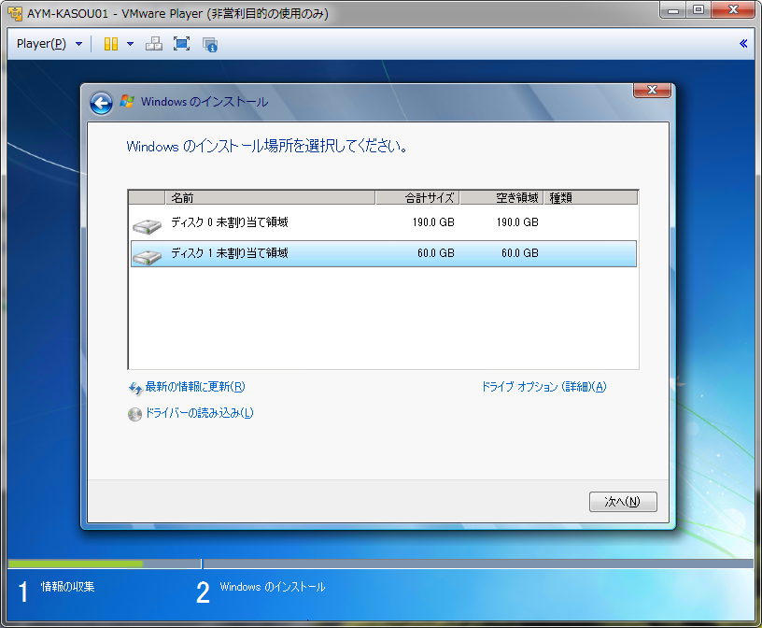The height and width of the screenshot is (628, 762).
Task: Select Disk 1 unallocated space row
Action: tap(384, 253)
